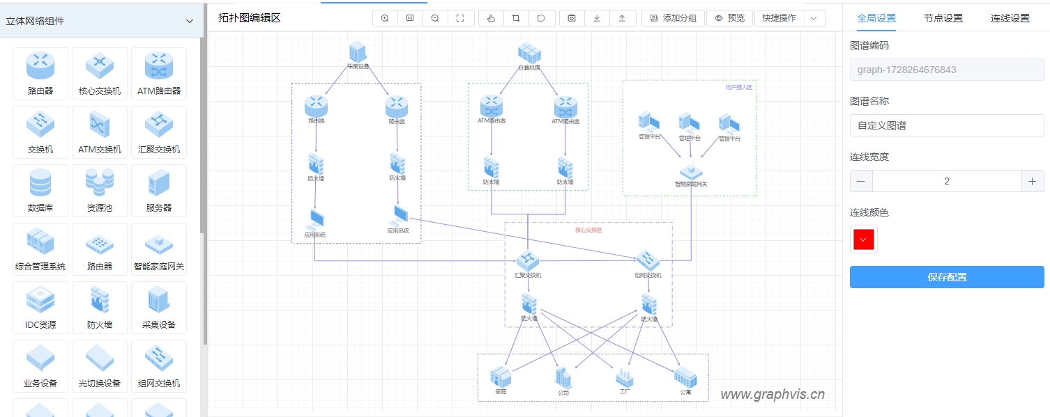The width and height of the screenshot is (1050, 417).
Task: Pick the ATM交换机 component in palette
Action: point(100,132)
